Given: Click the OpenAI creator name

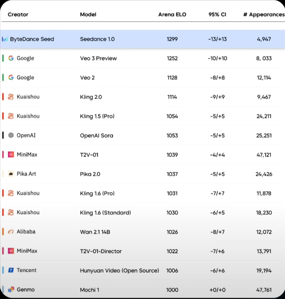Looking at the screenshot, I should click(26, 135).
